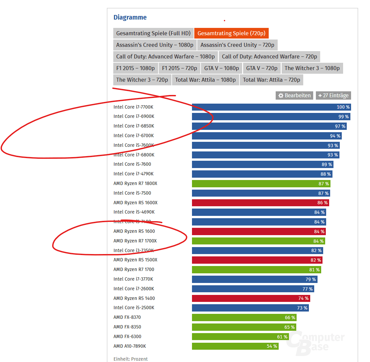Open the Gesamtrating Spiele (Full HD) tab
The width and height of the screenshot is (370, 362).
[153, 33]
